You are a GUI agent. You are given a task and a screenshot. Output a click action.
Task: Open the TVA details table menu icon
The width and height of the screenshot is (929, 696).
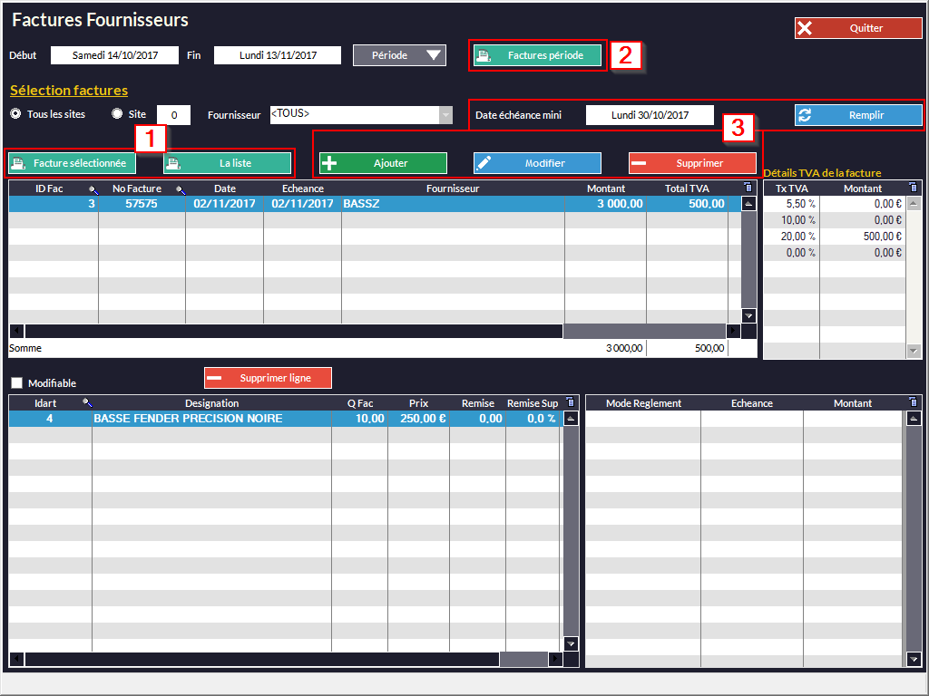[913, 188]
